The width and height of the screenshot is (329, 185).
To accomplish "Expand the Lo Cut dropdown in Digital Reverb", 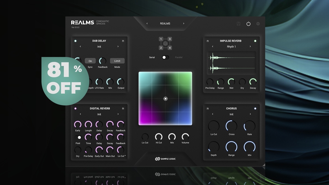I will [125, 156].
